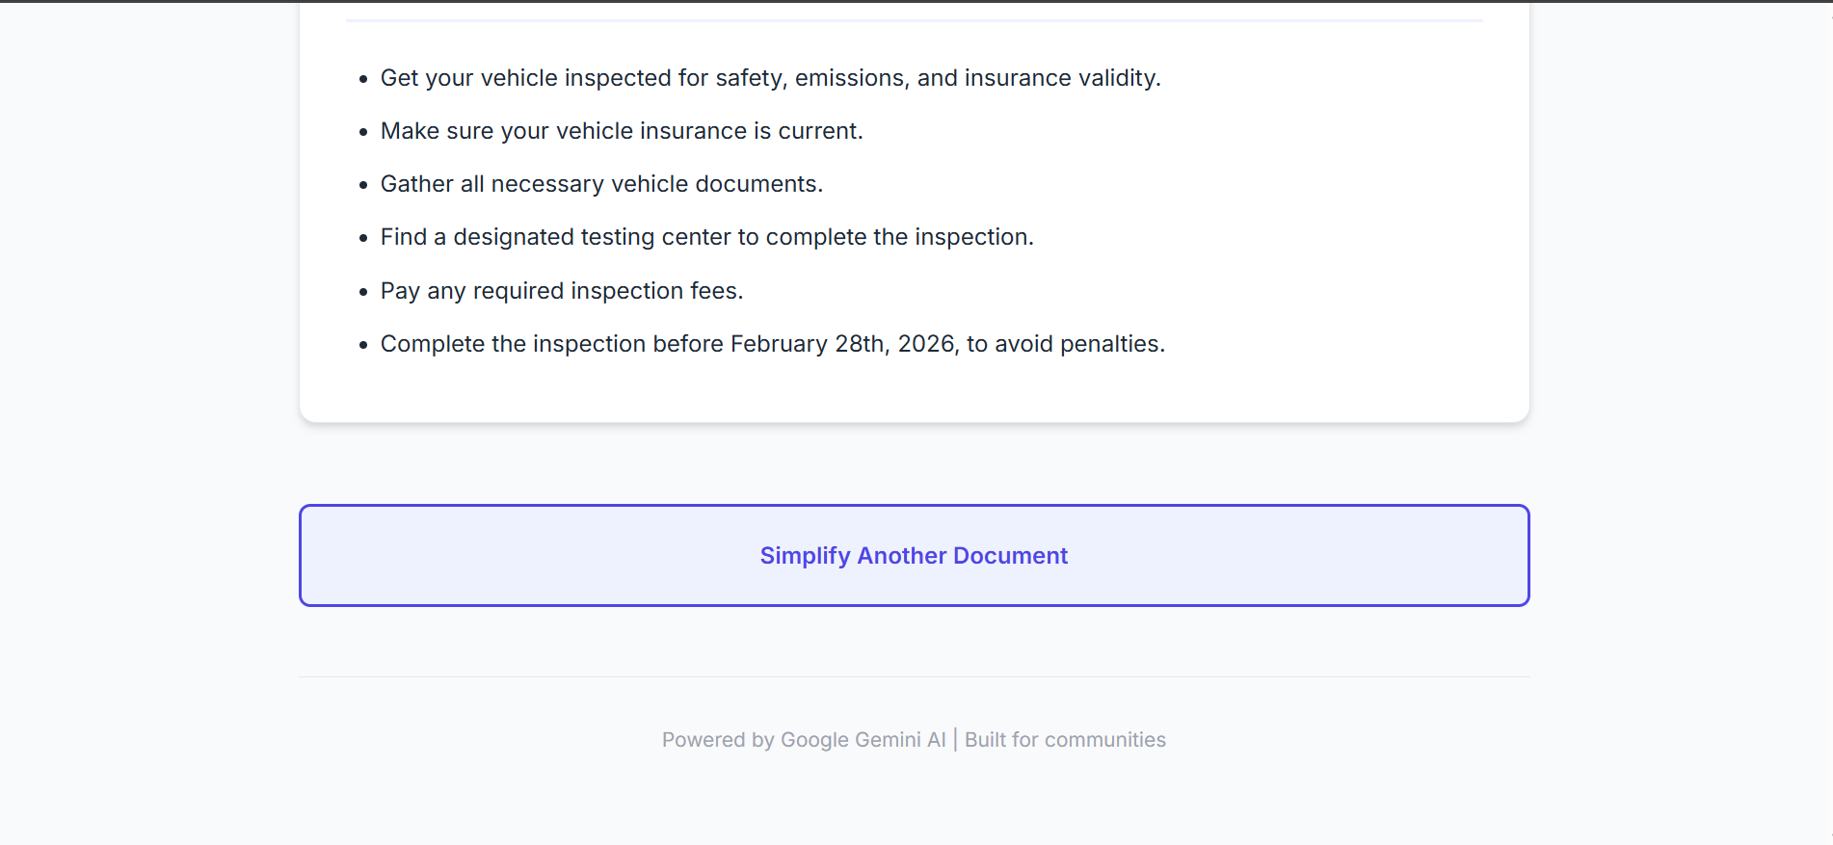Click the Simplify Another Document button

(x=914, y=556)
